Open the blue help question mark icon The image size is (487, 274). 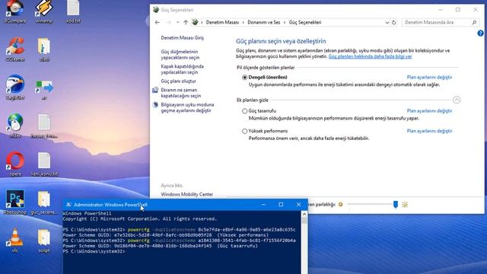click(480, 33)
